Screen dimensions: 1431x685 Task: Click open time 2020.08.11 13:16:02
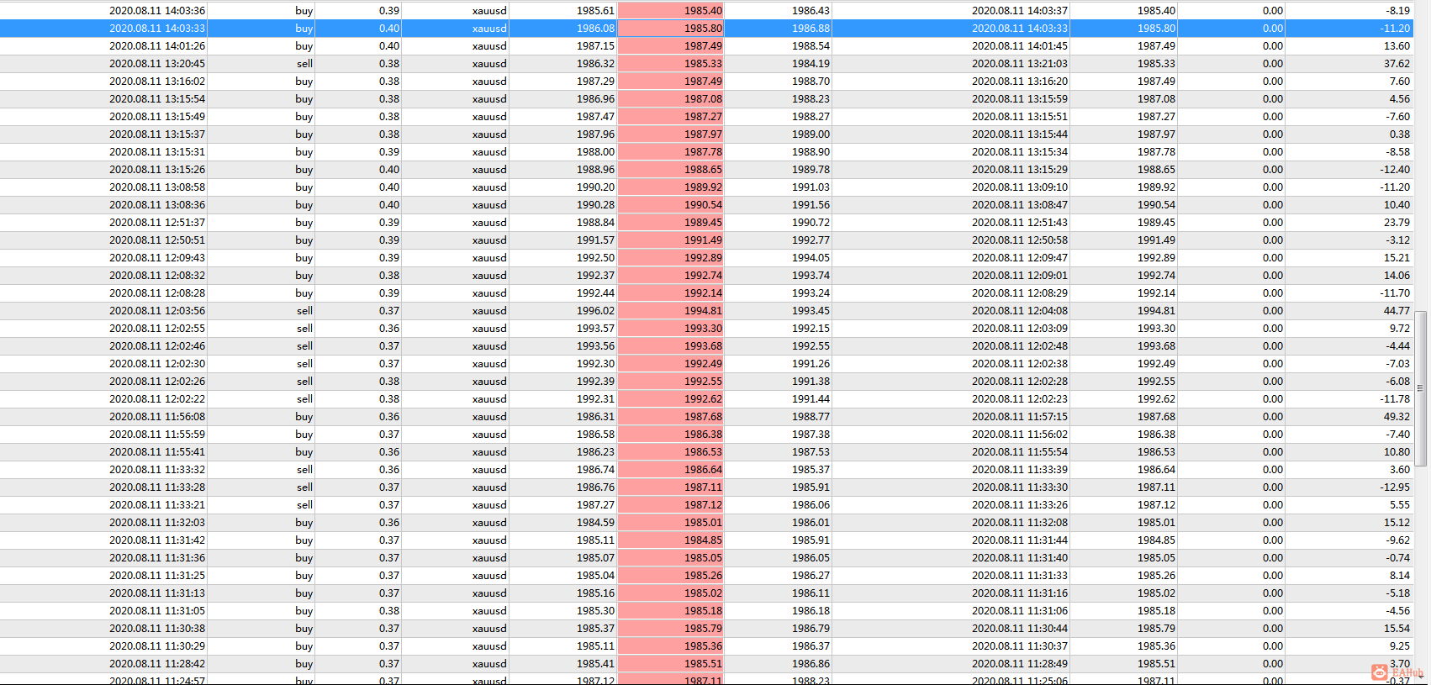[x=157, y=82]
